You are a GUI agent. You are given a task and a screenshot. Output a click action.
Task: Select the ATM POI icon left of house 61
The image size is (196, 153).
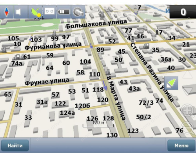[17, 57]
